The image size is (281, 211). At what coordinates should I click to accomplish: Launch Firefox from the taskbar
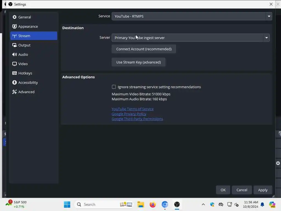coord(153,204)
